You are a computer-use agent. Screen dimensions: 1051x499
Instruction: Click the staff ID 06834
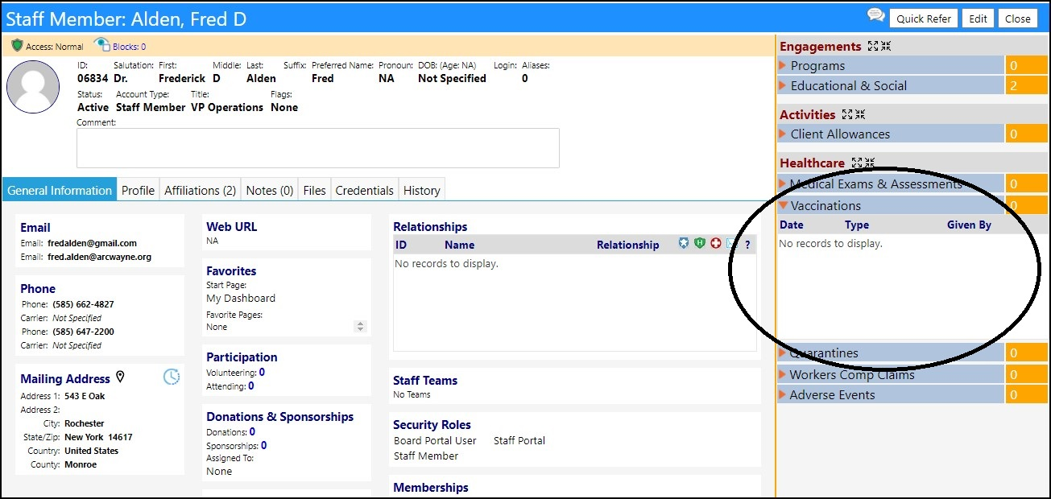[x=93, y=78]
